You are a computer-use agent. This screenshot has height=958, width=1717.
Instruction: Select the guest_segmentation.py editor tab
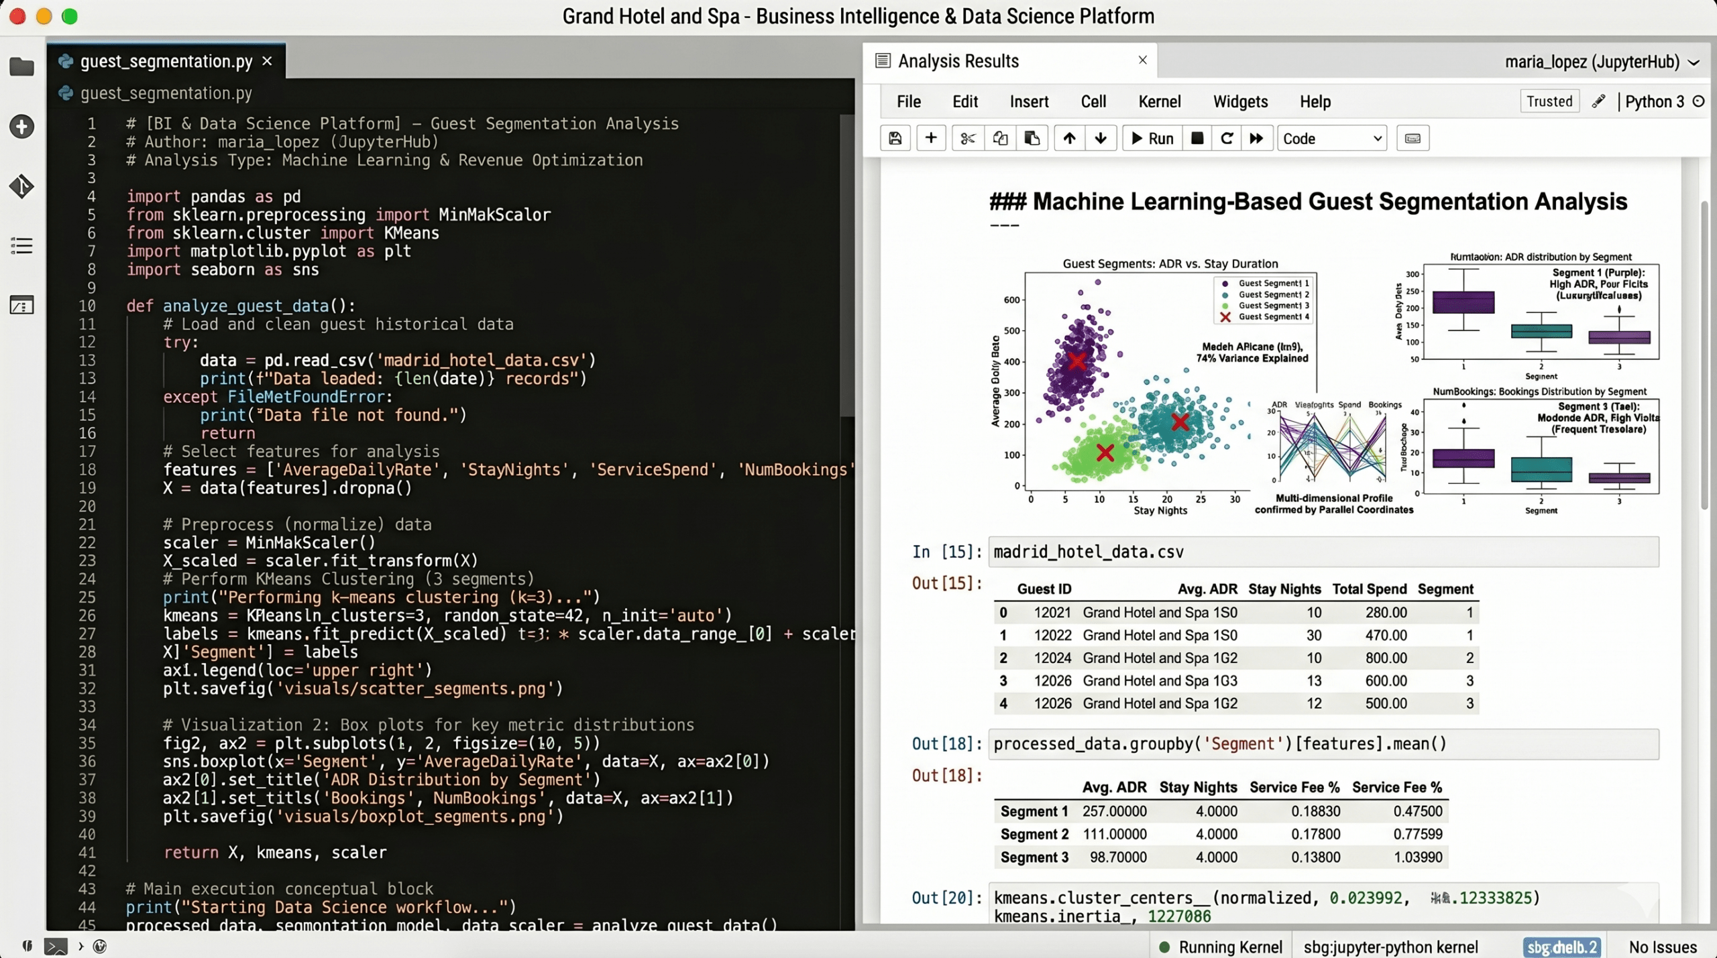166,61
